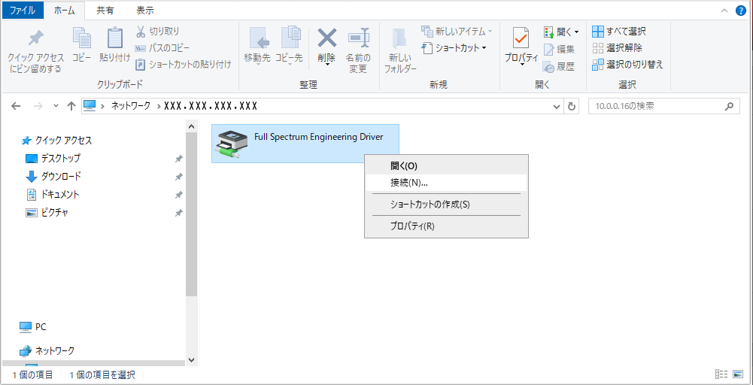This screenshot has width=753, height=385.
Task: Choose 開く(O) from the context menu
Action: [x=446, y=165]
